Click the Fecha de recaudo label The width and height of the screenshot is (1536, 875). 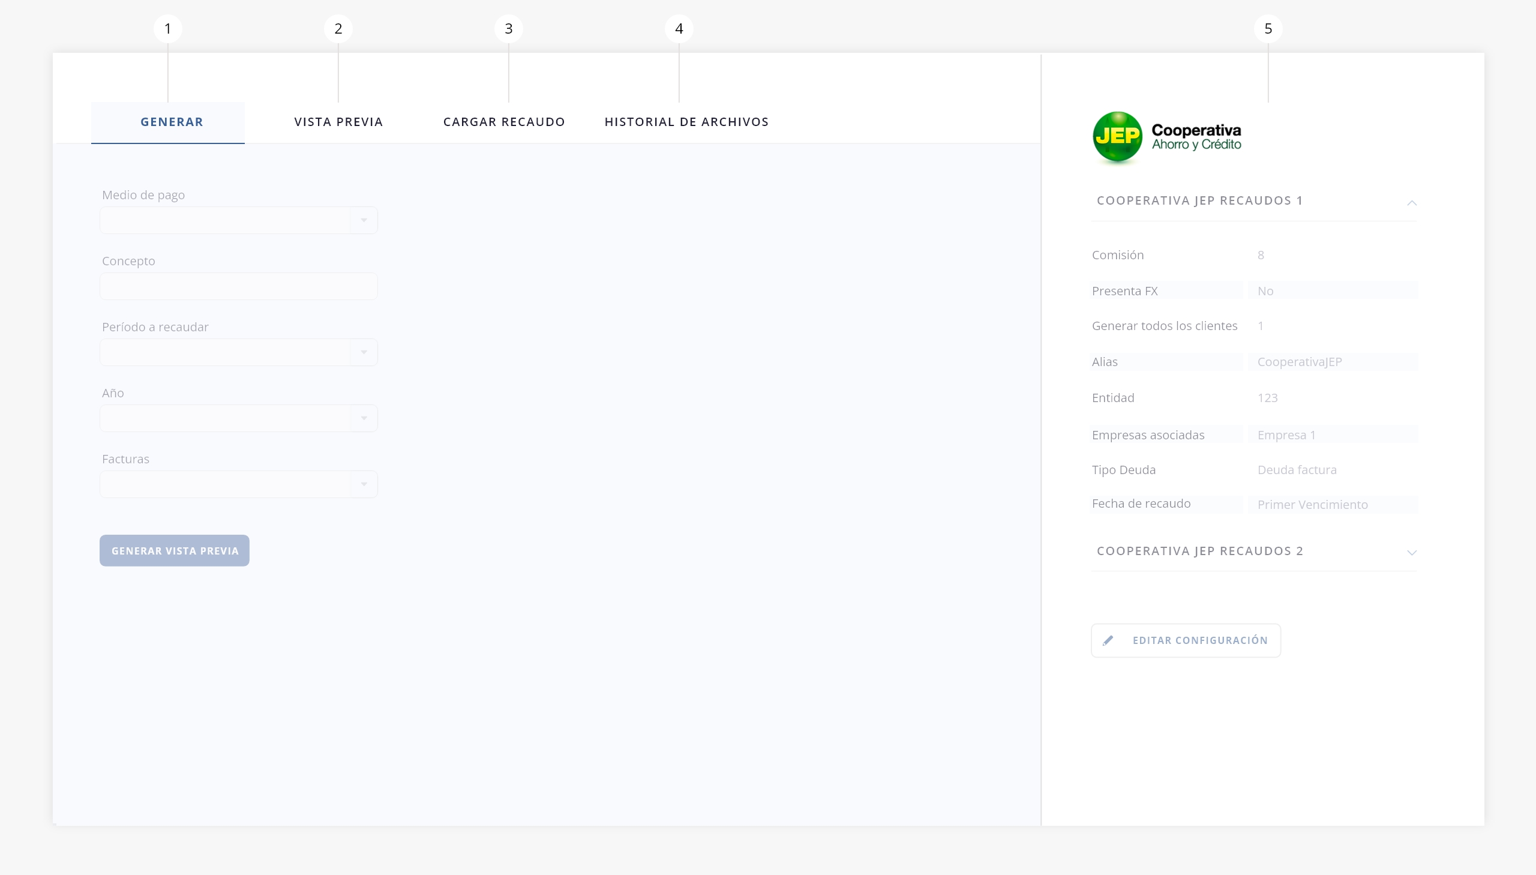pos(1141,504)
